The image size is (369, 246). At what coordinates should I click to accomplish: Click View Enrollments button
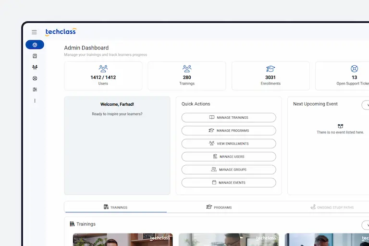[229, 144]
